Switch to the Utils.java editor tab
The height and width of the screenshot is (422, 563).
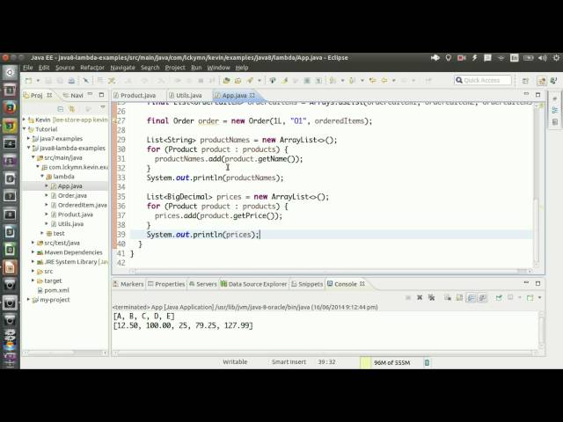(x=186, y=95)
